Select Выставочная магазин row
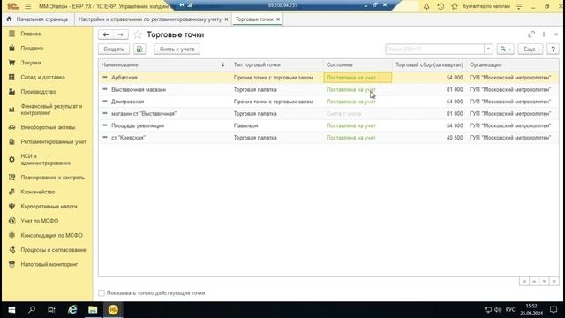Image resolution: width=565 pixels, height=318 pixels. pos(328,89)
